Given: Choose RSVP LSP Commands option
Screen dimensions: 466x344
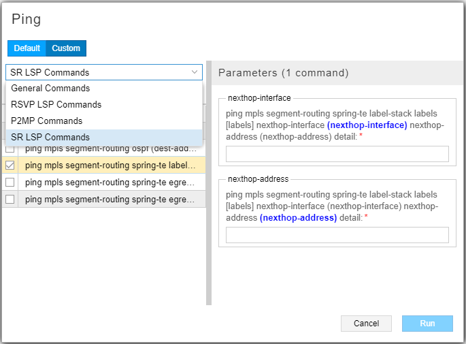Looking at the screenshot, I should [56, 105].
